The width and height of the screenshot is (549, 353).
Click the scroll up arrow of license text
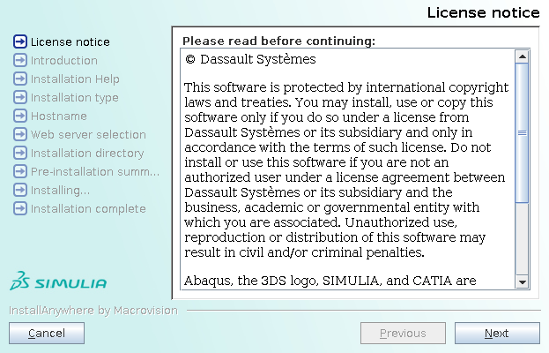pyautogui.click(x=522, y=56)
